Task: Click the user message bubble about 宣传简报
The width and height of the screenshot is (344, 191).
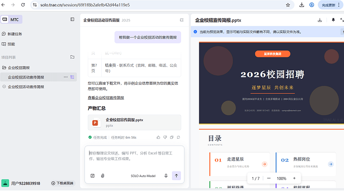Action: tap(148, 37)
